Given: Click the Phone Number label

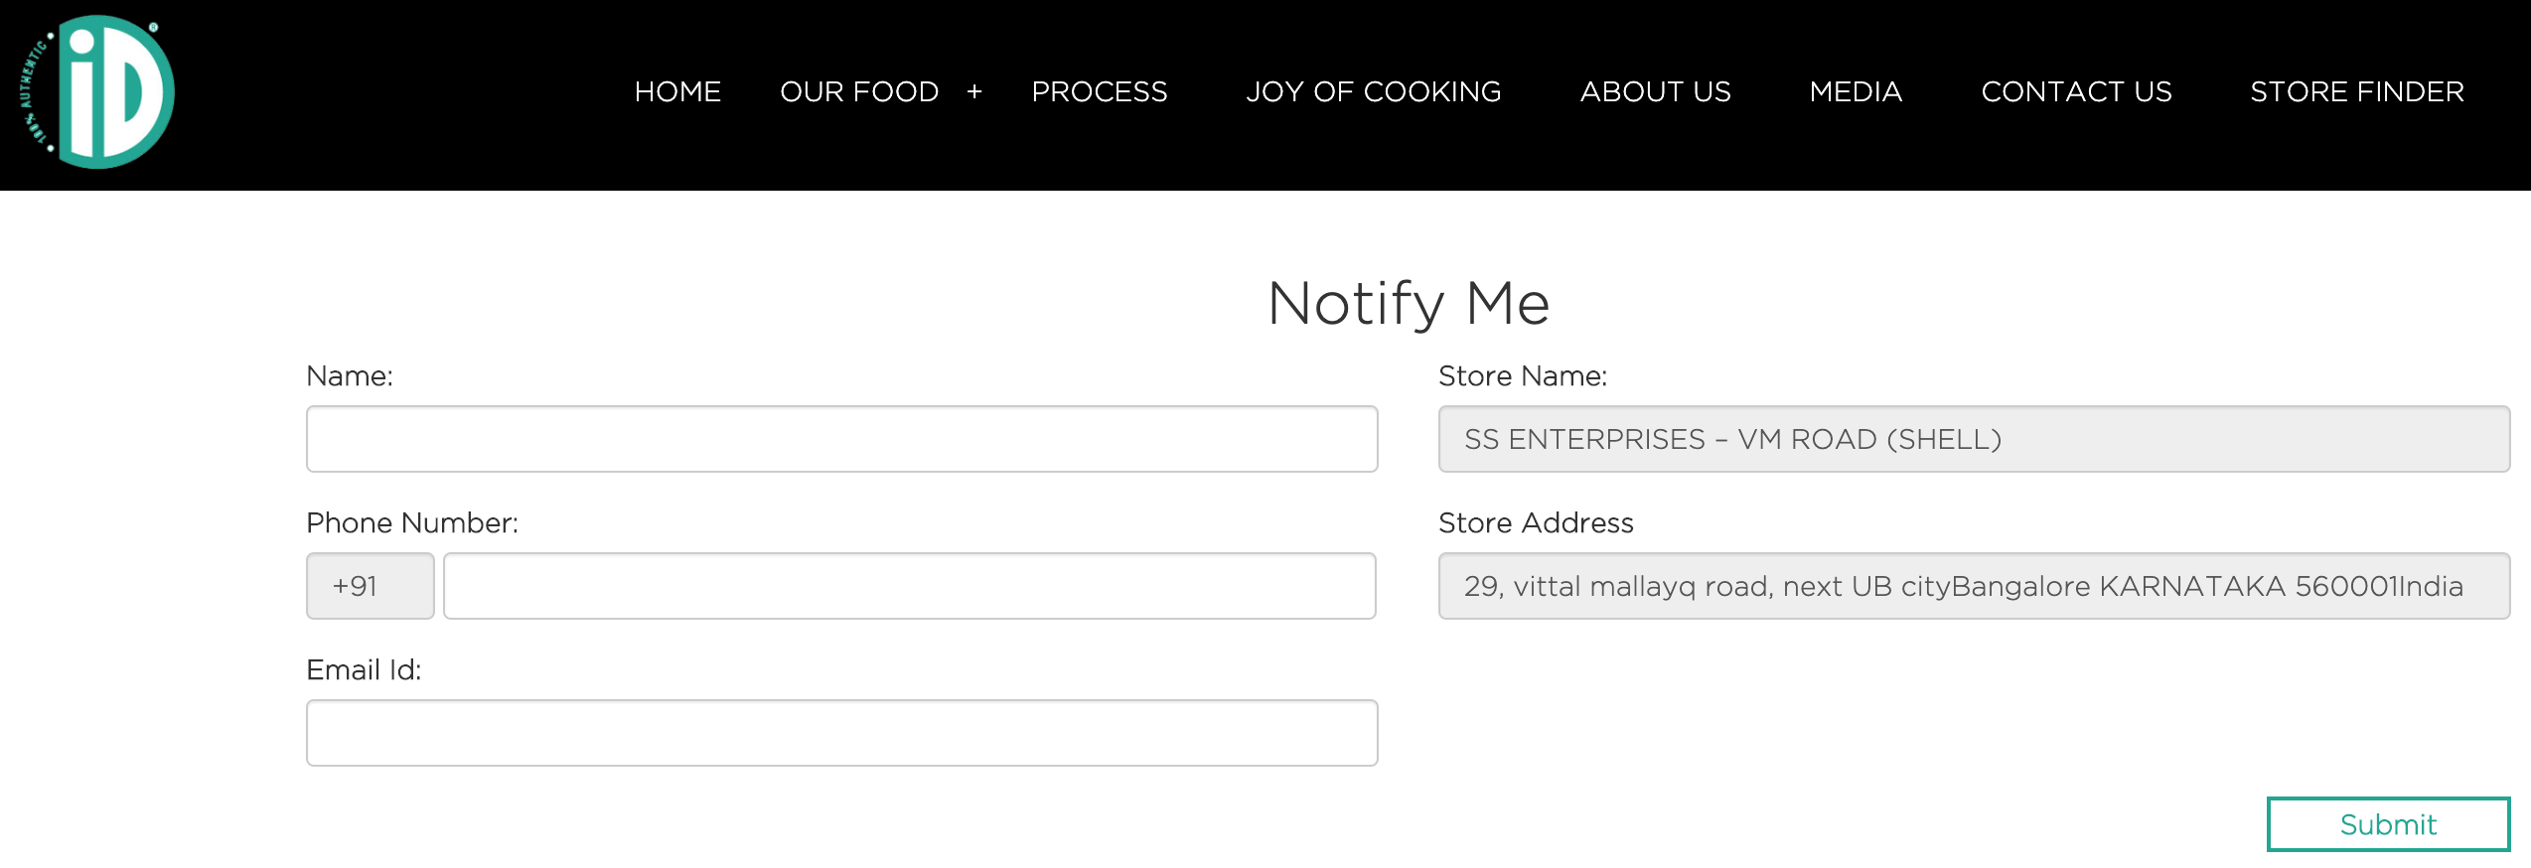Looking at the screenshot, I should 412,523.
